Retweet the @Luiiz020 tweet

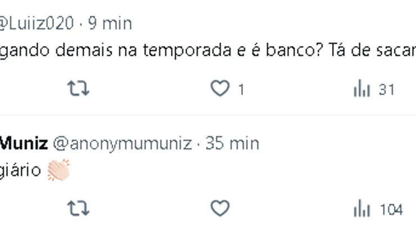(78, 89)
